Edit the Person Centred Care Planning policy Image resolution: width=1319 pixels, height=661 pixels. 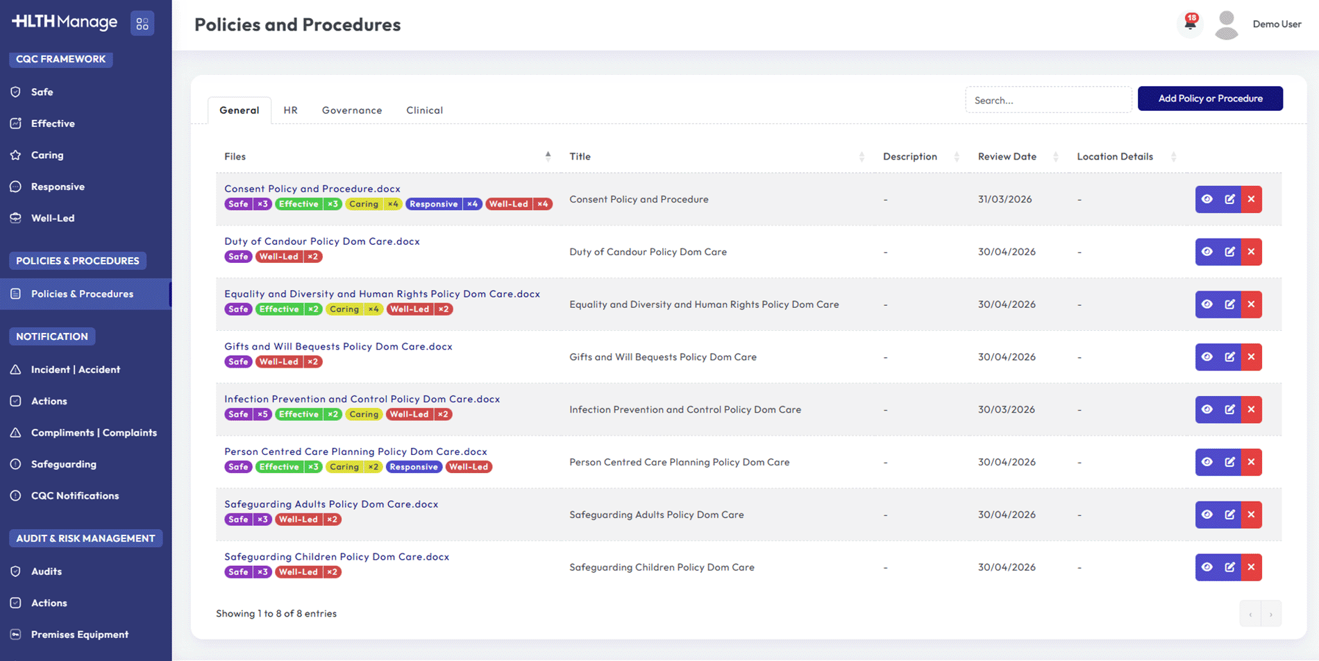1229,462
